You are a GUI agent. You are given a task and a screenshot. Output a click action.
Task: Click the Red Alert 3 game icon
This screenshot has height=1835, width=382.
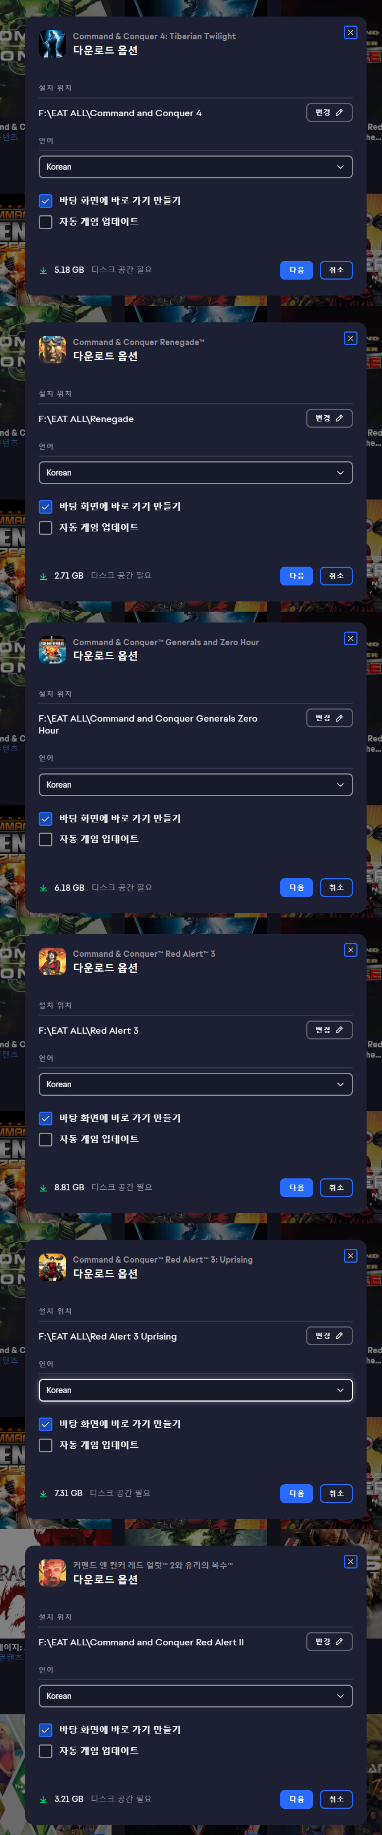(52, 961)
